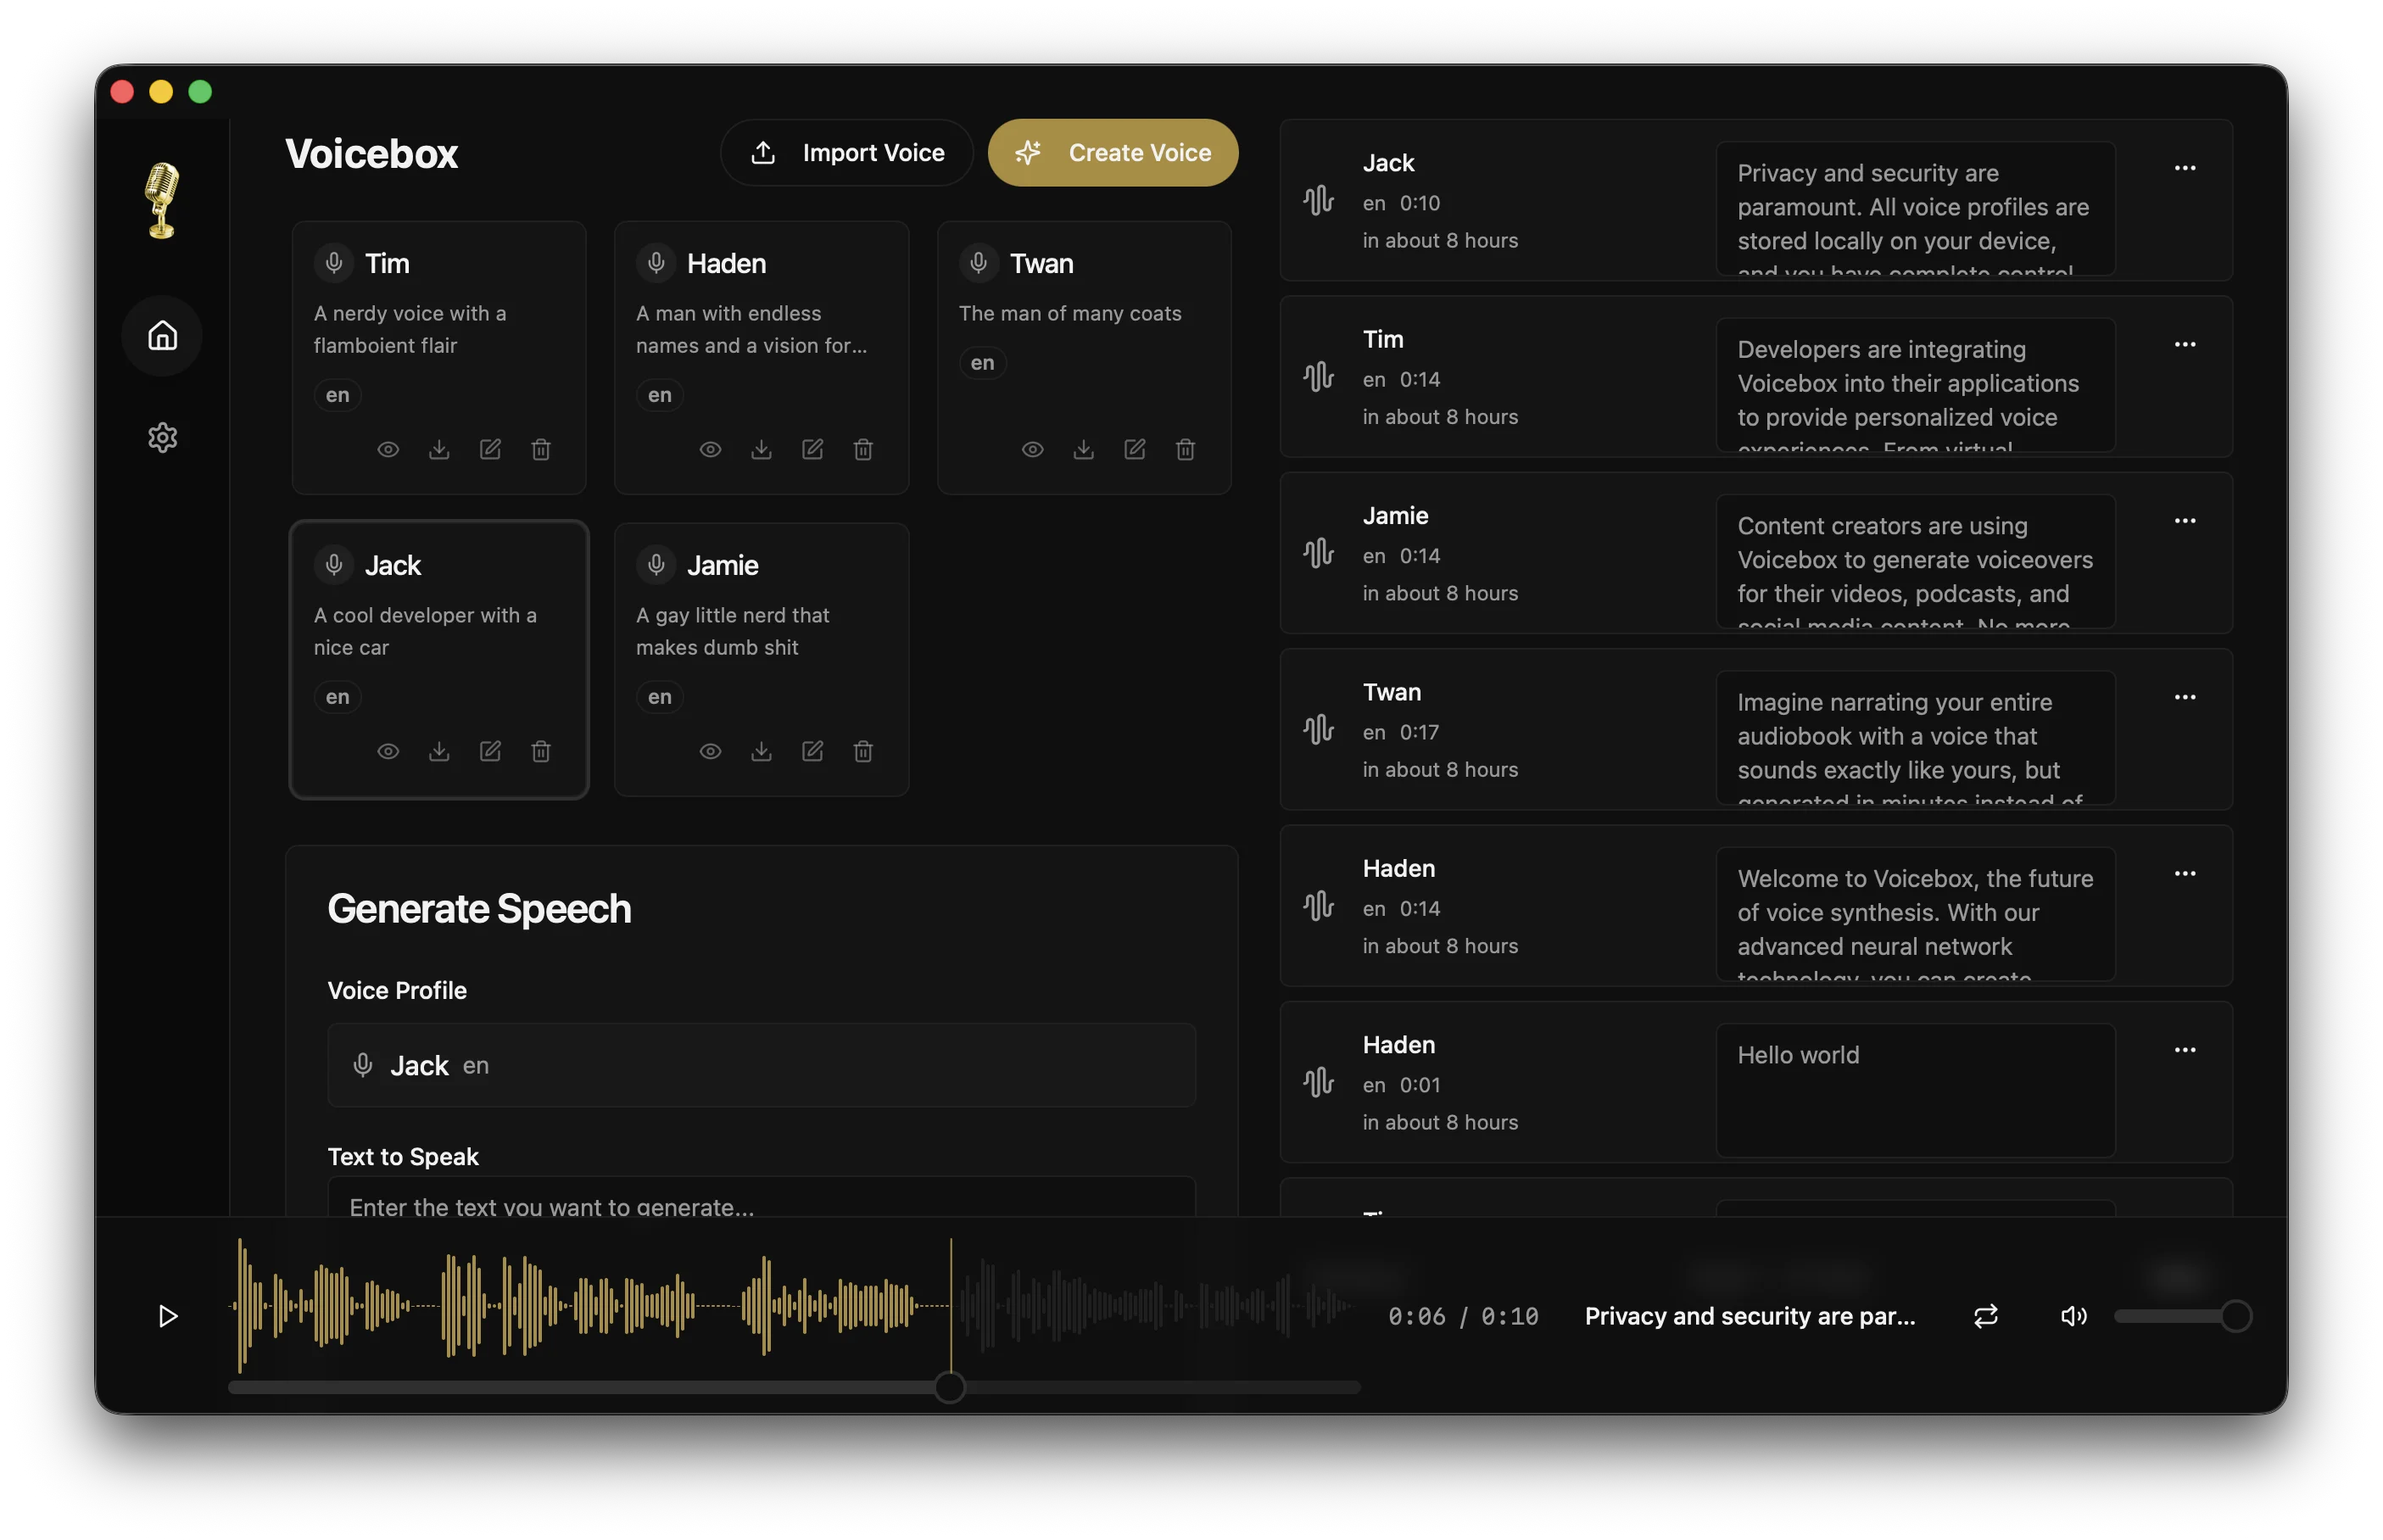Viewport: 2383px width, 1540px height.
Task: Open more options for Twan 0:17 generation
Action: point(2184,697)
